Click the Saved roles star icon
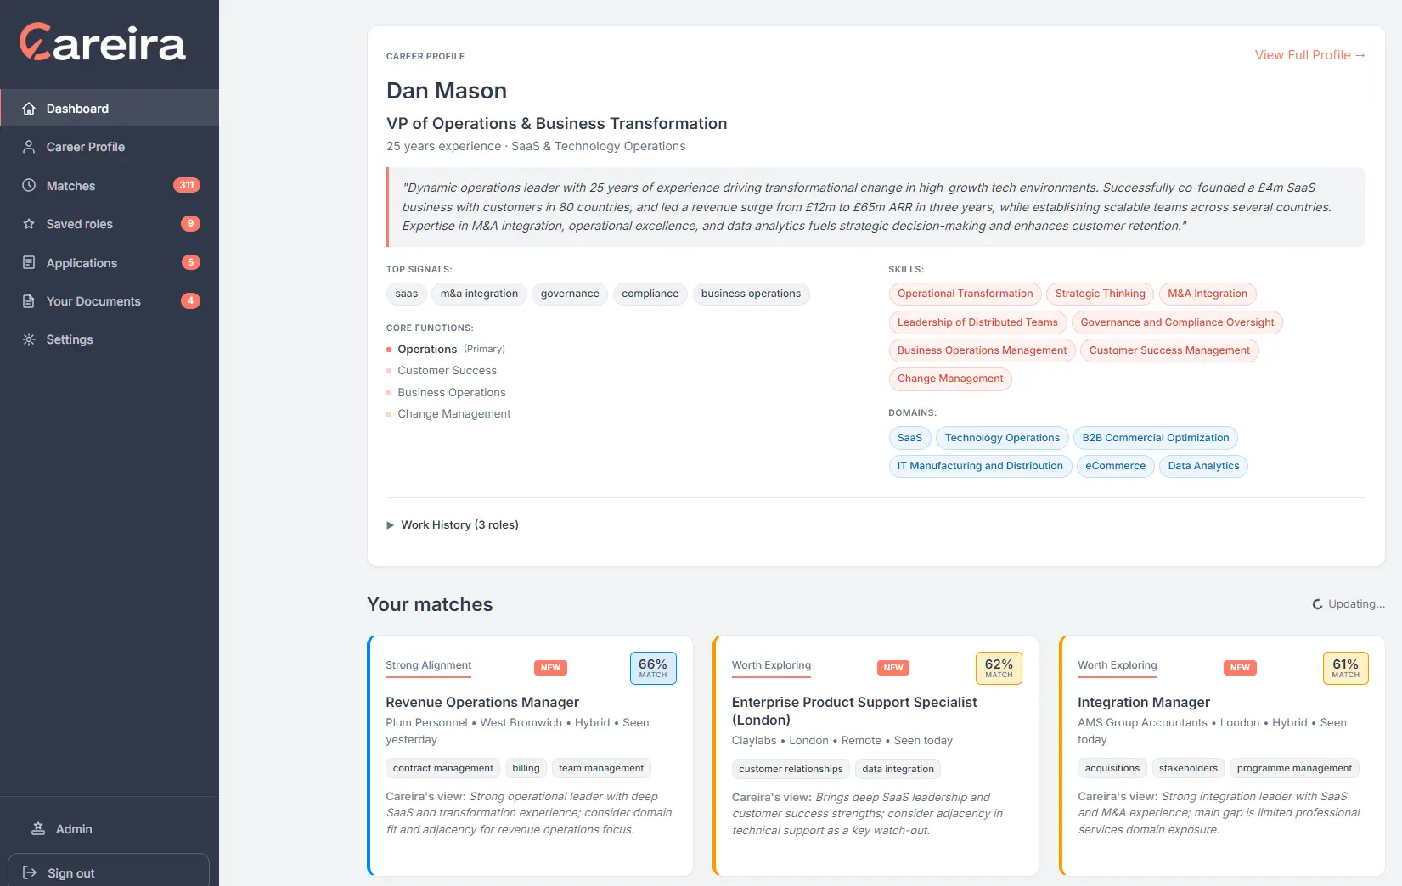Image resolution: width=1402 pixels, height=886 pixels. point(29,224)
